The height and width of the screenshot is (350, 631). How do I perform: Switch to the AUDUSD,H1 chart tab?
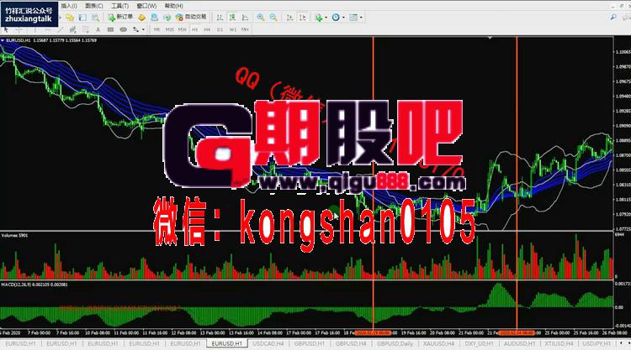click(x=520, y=344)
